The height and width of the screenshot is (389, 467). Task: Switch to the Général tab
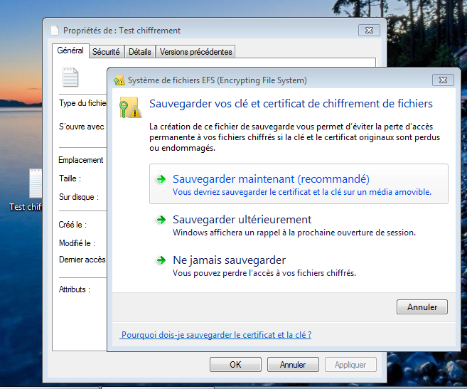pyautogui.click(x=70, y=51)
